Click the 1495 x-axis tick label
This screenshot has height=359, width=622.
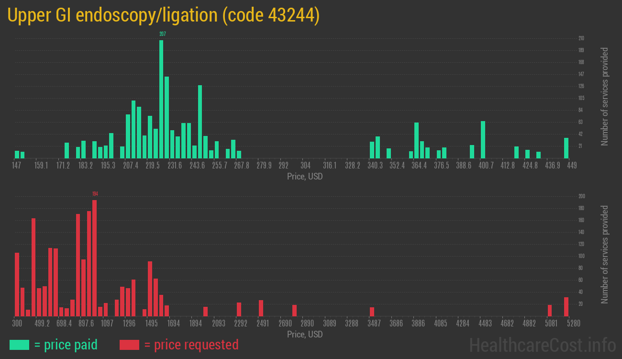point(152,324)
